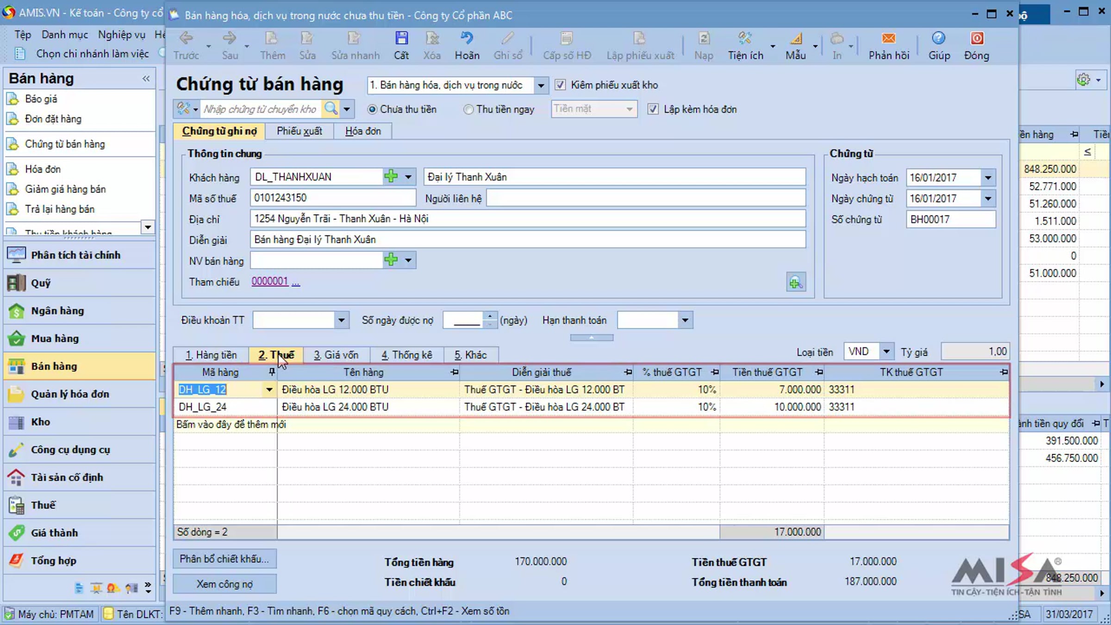Click the Số chứng từ field BH00017
Viewport: 1111px width, 625px height.
tap(951, 219)
